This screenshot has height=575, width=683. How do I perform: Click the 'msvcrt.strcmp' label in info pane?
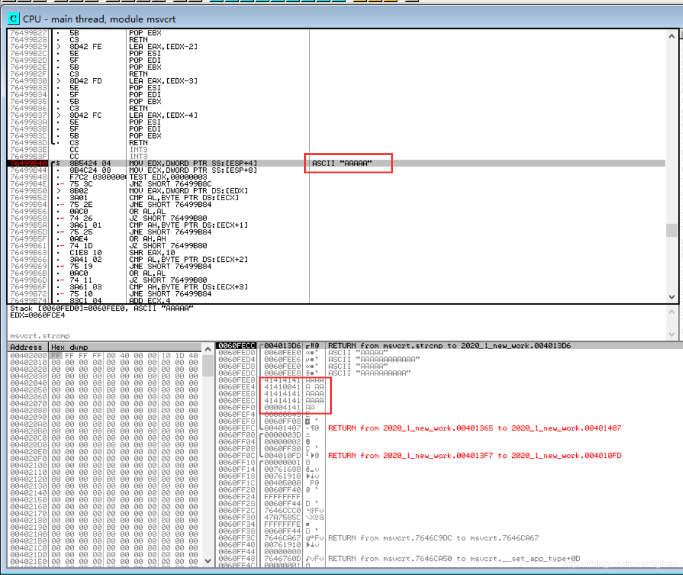tap(40, 336)
